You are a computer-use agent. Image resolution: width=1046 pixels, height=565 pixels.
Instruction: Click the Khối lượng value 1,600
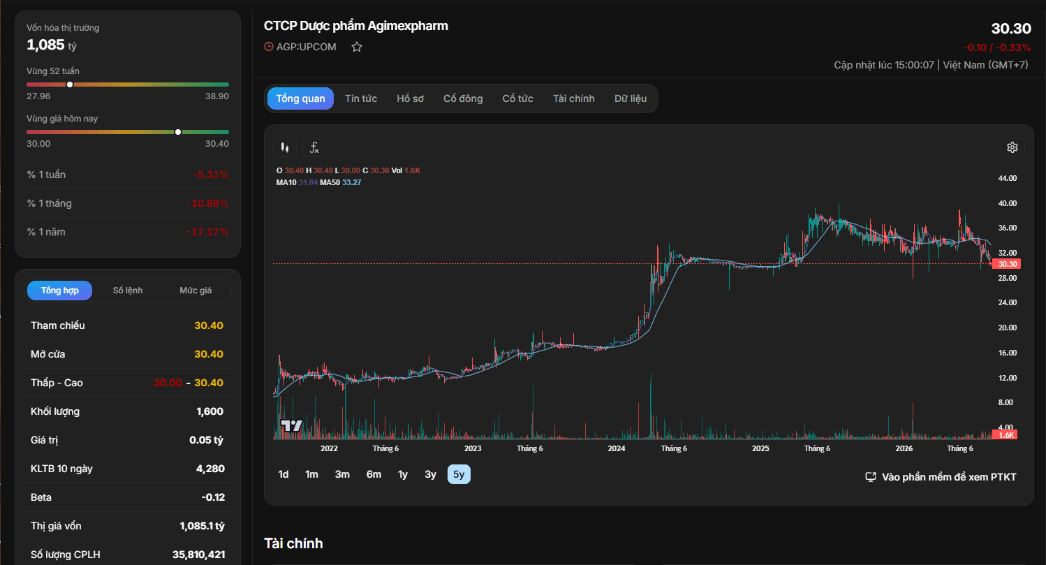click(210, 411)
